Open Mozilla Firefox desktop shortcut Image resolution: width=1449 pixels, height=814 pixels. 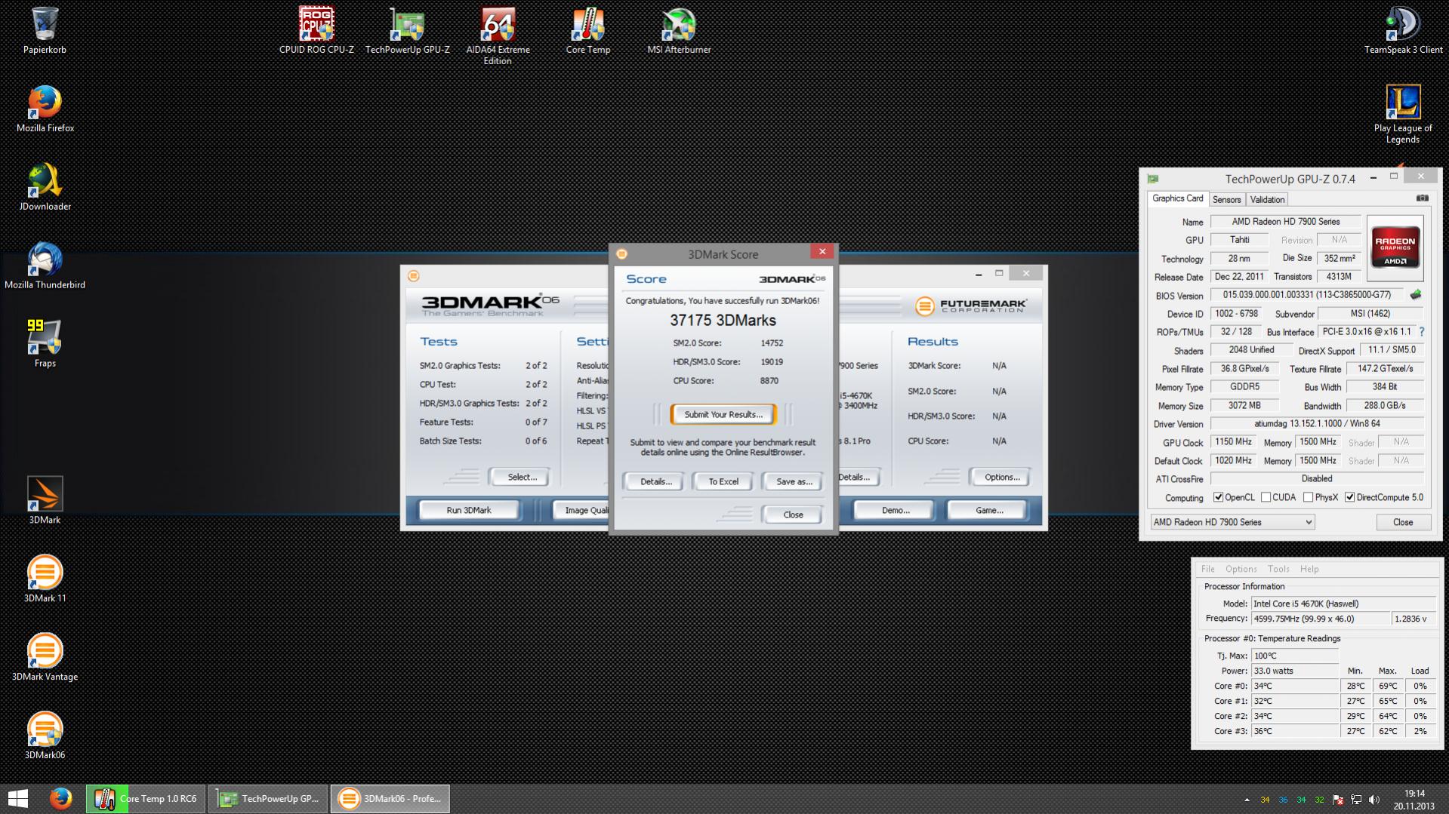tap(45, 109)
